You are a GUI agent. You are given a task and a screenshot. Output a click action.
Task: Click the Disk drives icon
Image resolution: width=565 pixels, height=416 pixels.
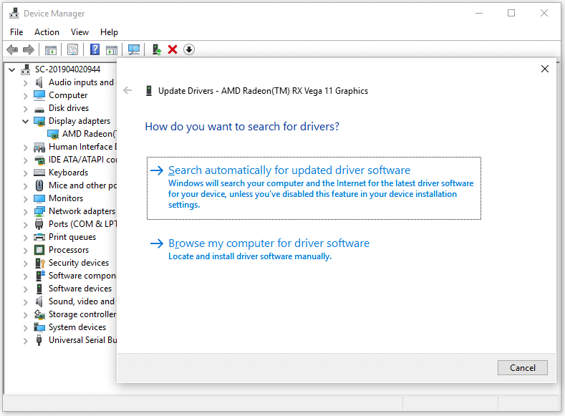39,109
